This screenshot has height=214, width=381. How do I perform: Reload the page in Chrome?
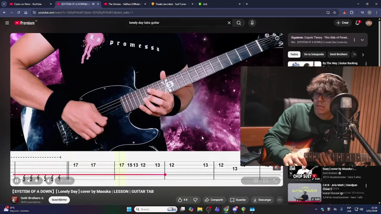tap(18, 12)
